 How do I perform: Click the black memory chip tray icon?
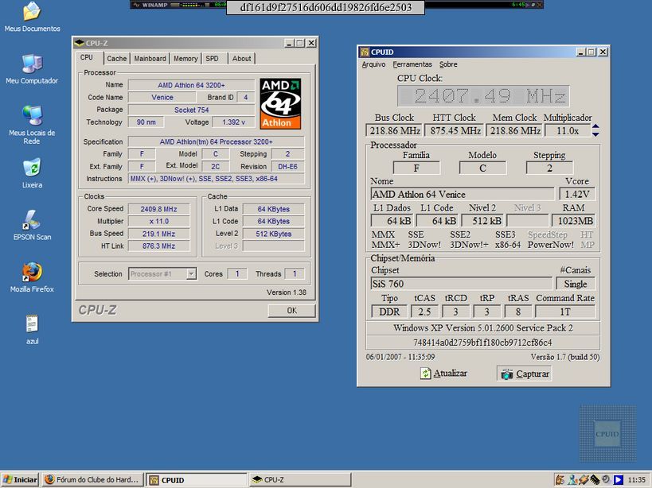[595, 480]
